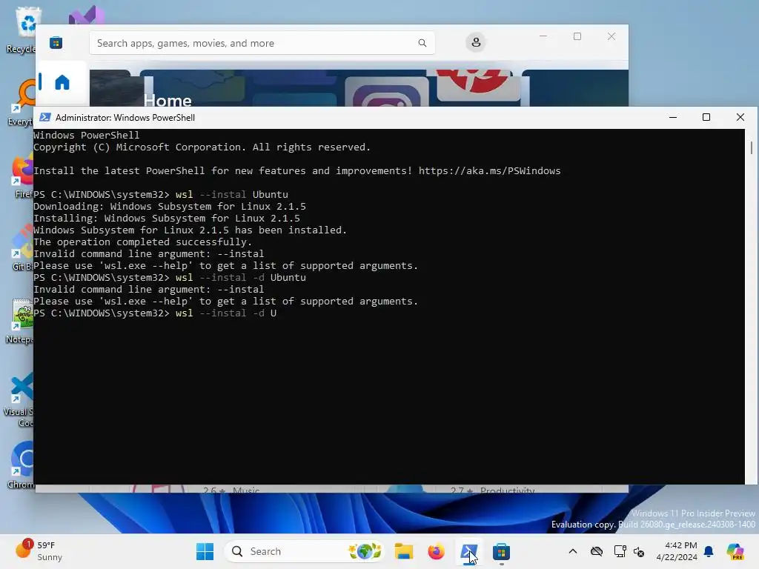Click the OneDrive cloud tray icon
The image size is (759, 569).
(x=597, y=551)
